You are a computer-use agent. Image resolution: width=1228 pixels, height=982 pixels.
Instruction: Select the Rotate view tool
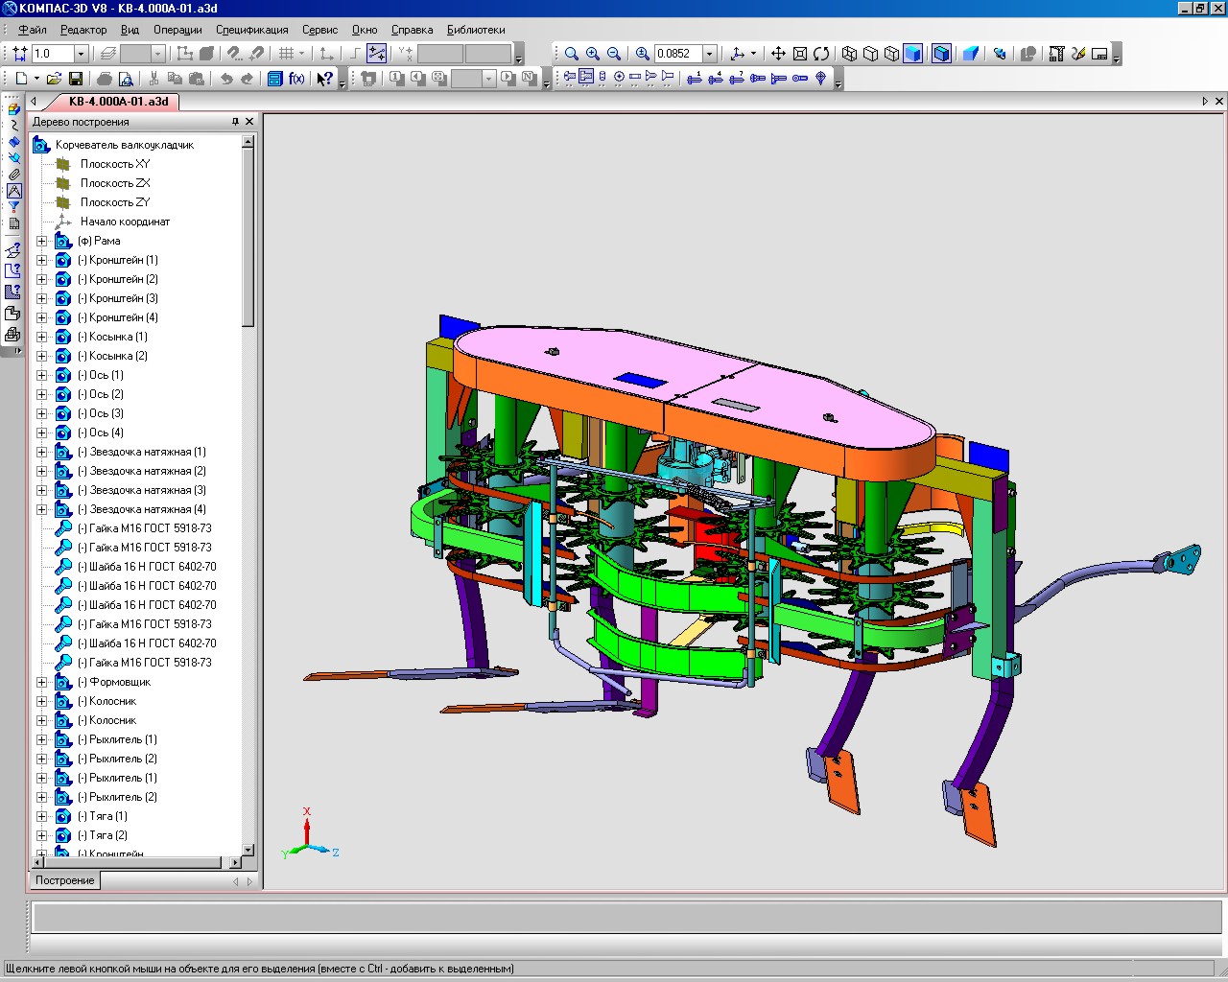[x=821, y=54]
